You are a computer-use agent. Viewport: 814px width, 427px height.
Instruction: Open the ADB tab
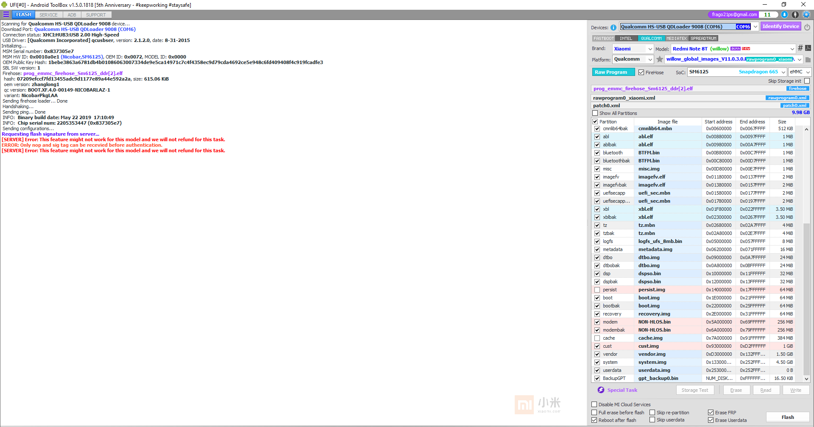tap(72, 15)
